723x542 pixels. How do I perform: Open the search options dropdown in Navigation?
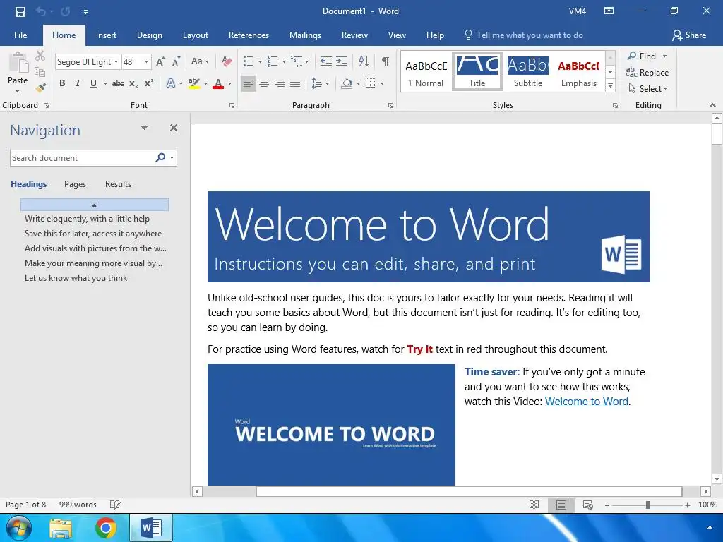(172, 158)
